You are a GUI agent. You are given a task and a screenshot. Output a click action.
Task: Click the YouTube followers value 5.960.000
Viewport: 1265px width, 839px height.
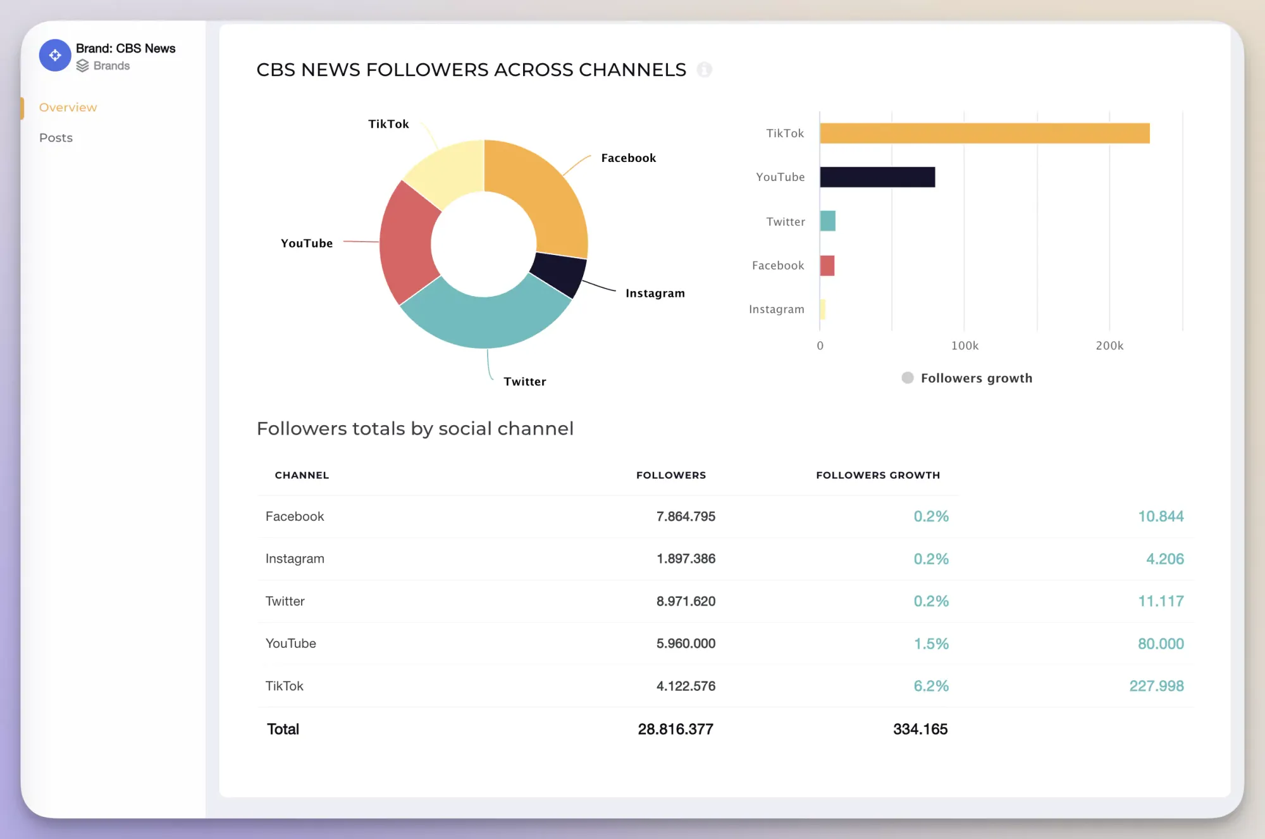[686, 643]
